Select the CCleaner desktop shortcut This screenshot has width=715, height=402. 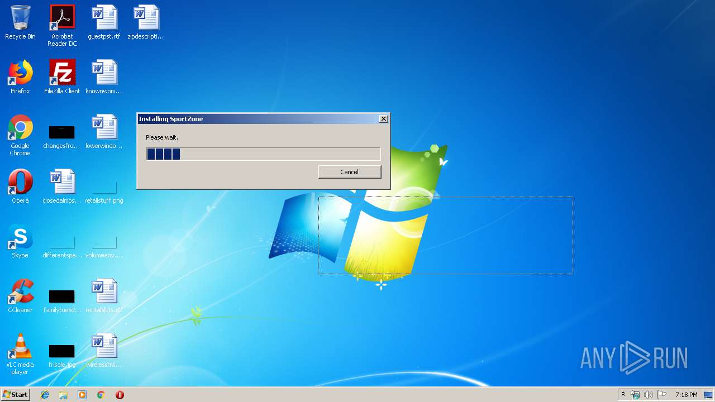tap(20, 296)
